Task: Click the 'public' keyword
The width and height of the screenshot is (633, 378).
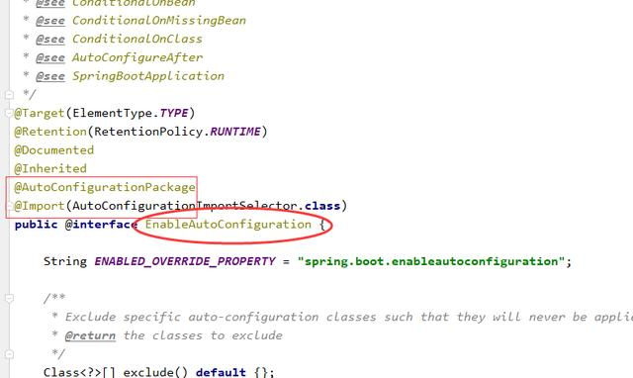Action: point(36,225)
